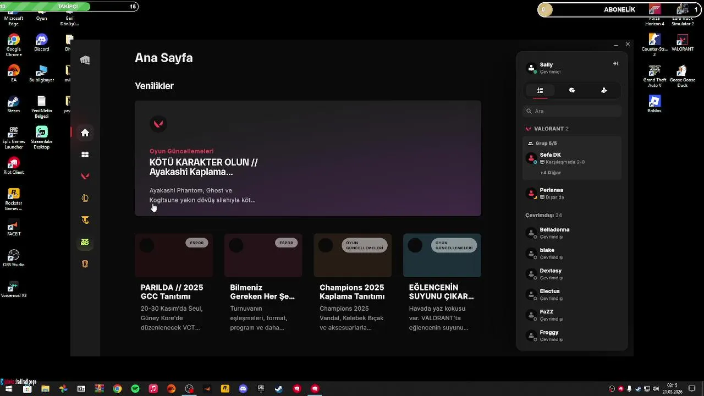Click the TAKİPÇİ follower goal bar

pyautogui.click(x=69, y=7)
